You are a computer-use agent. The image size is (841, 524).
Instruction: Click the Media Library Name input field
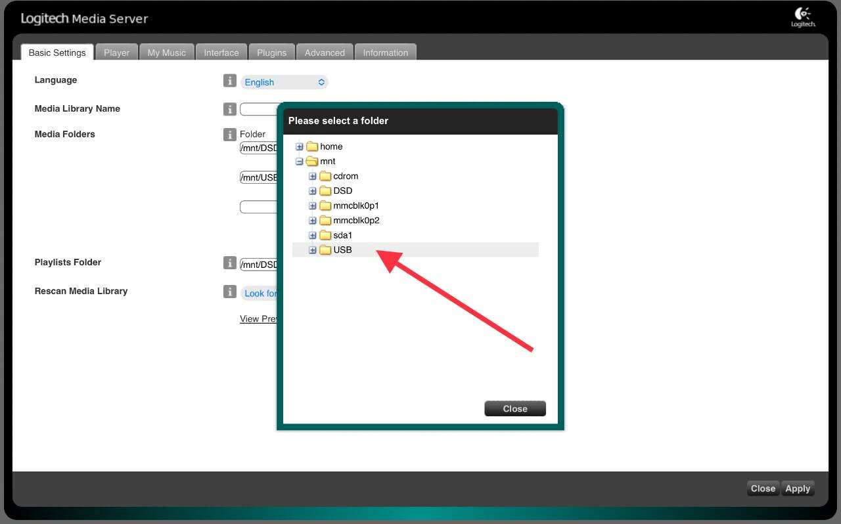259,110
